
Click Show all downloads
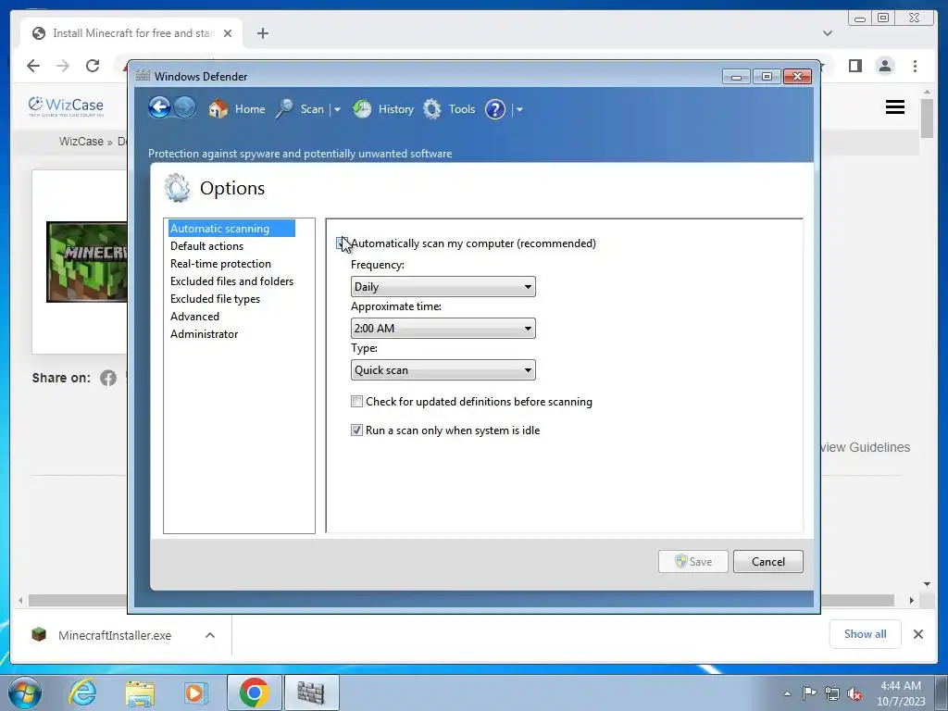point(866,634)
